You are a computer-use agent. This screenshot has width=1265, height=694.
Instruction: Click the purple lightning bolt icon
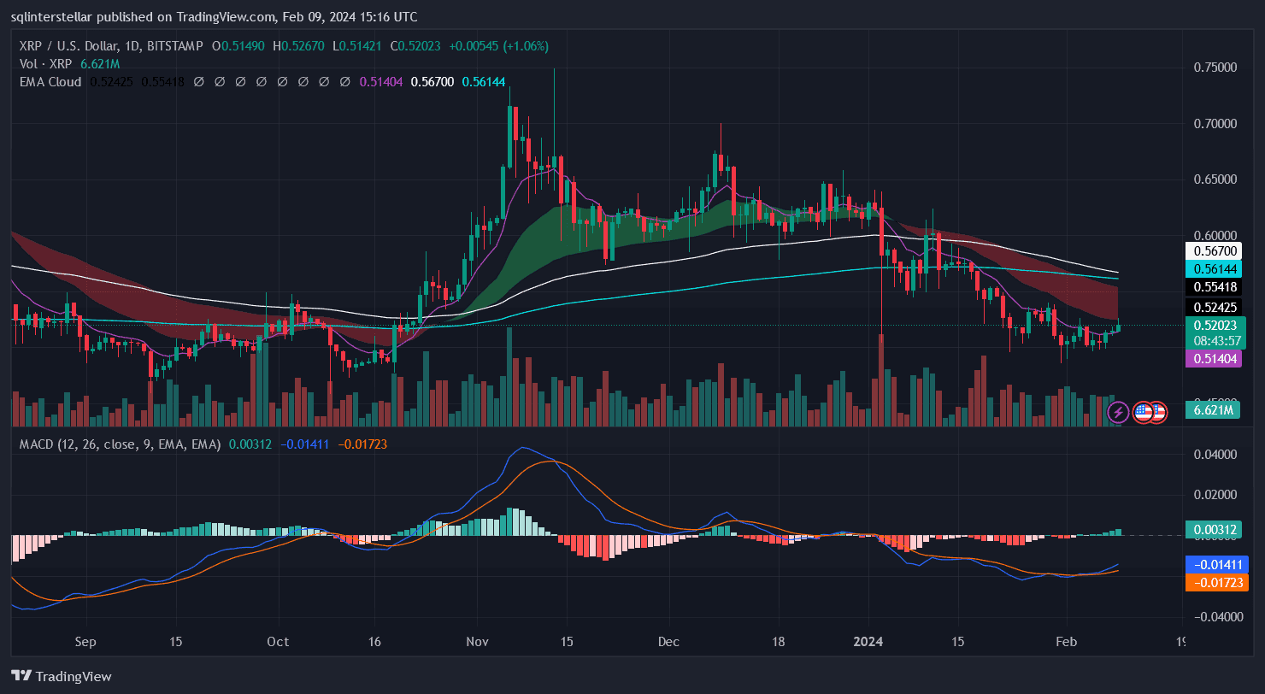click(x=1118, y=413)
